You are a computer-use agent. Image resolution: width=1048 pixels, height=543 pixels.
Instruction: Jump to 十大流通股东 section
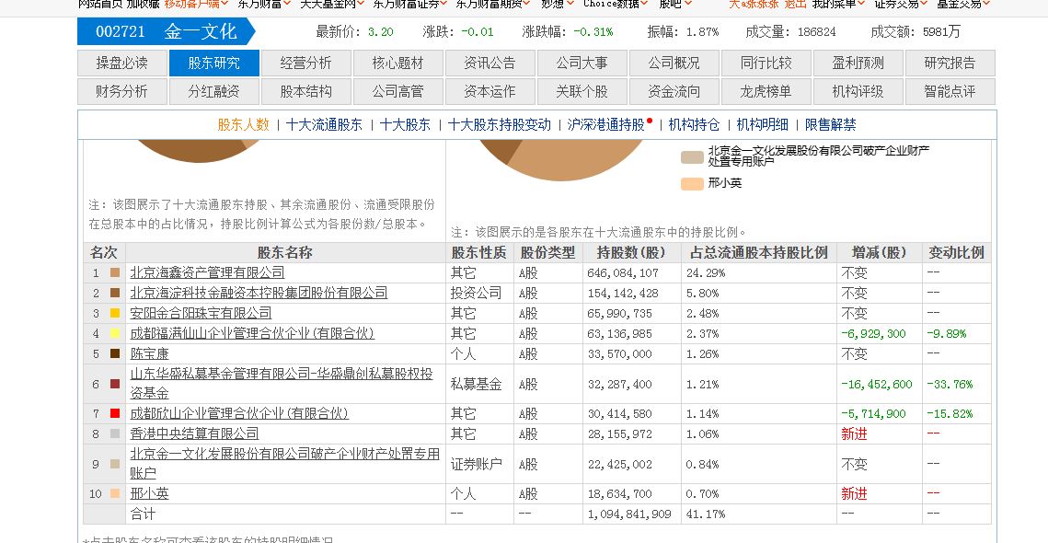coord(324,124)
